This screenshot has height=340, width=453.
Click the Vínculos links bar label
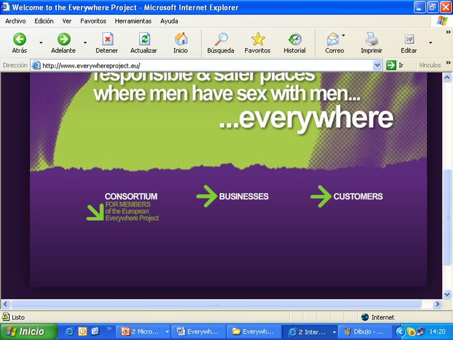tap(429, 65)
